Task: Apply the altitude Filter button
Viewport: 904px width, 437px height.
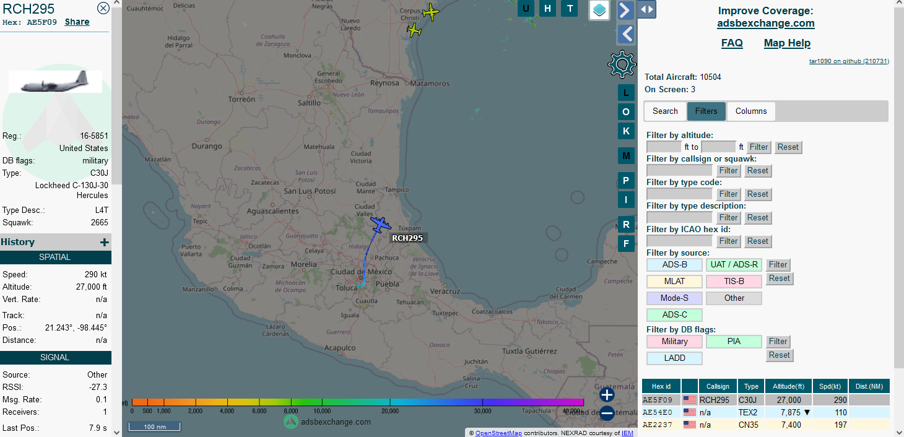Action: coord(758,147)
